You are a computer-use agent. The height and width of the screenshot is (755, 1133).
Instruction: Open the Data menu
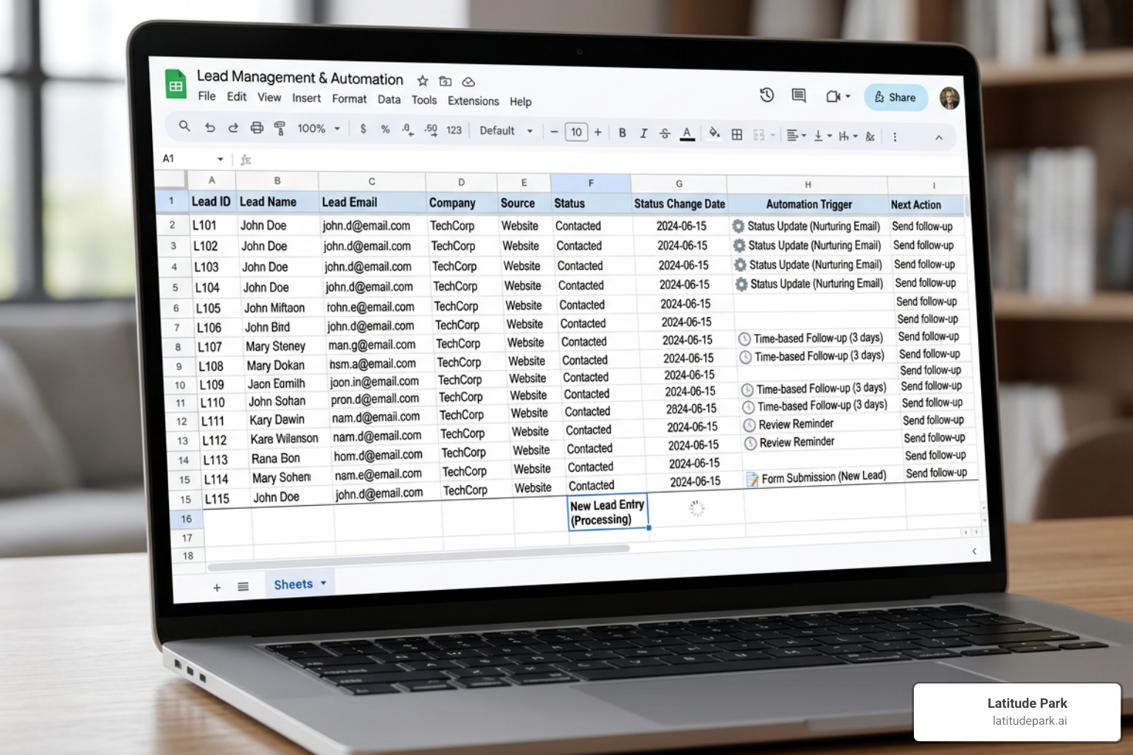point(389,100)
